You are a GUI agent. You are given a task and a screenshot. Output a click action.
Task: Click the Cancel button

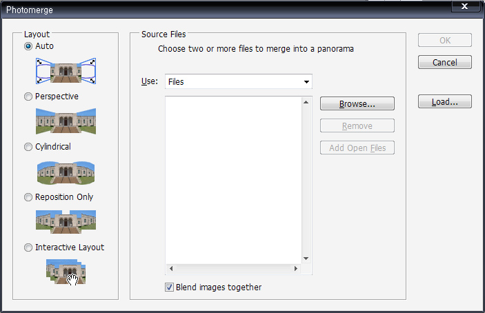[444, 62]
